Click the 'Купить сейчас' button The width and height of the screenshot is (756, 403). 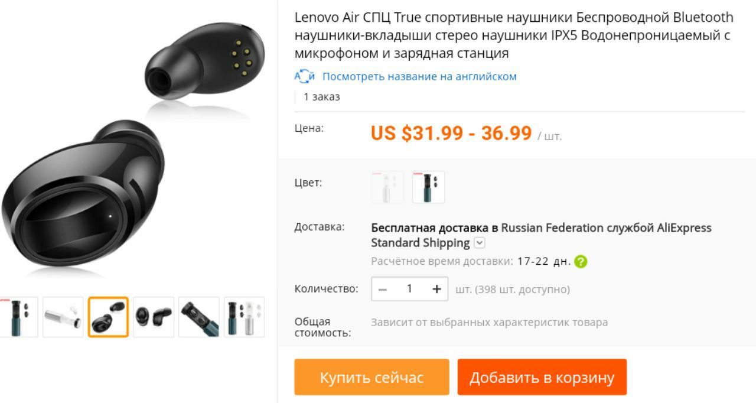(x=372, y=377)
